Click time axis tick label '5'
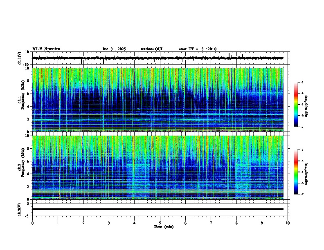This screenshot has height=250, width=324. pos(160,223)
